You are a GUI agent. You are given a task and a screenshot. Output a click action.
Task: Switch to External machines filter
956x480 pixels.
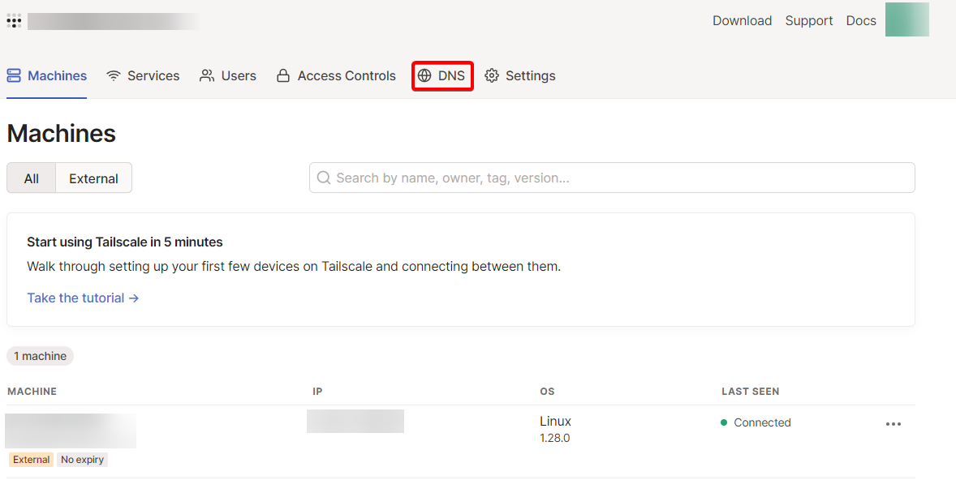pos(93,178)
